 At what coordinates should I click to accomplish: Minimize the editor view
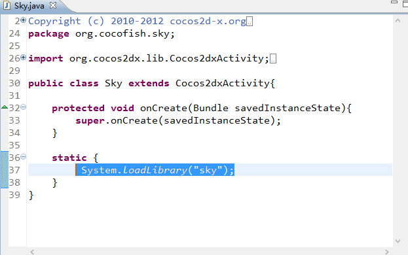click(394, 2)
